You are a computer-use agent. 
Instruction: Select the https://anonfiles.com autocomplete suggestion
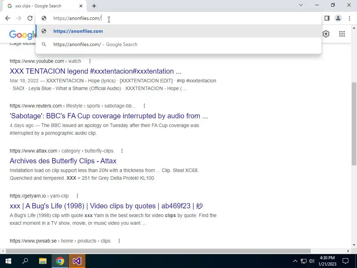(x=178, y=31)
